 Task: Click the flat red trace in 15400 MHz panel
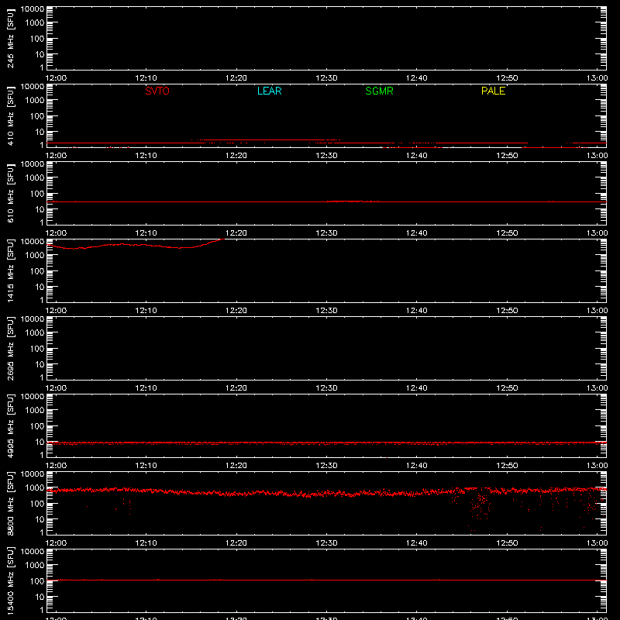point(326,580)
